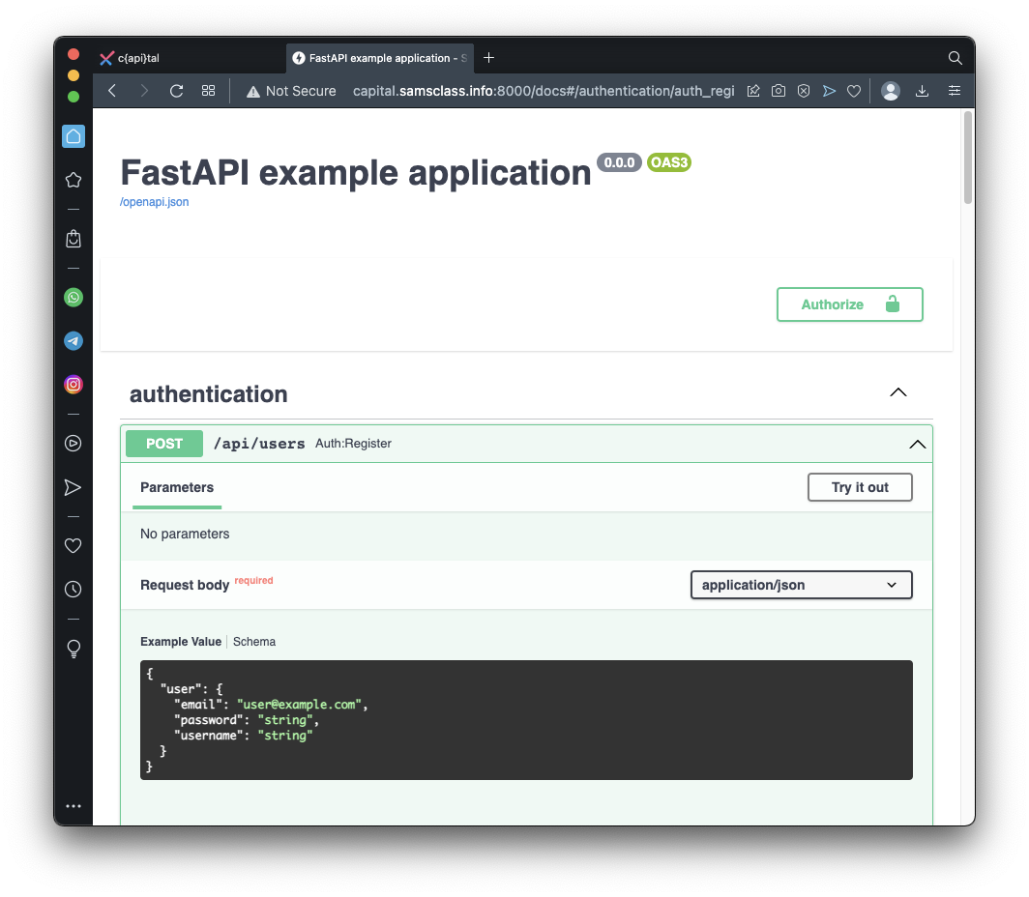Click the Downloads icon in the toolbar
The height and width of the screenshot is (897, 1029).
pos(922,91)
